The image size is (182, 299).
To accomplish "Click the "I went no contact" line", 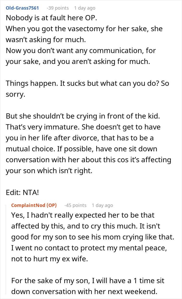I will [x=88, y=248].
